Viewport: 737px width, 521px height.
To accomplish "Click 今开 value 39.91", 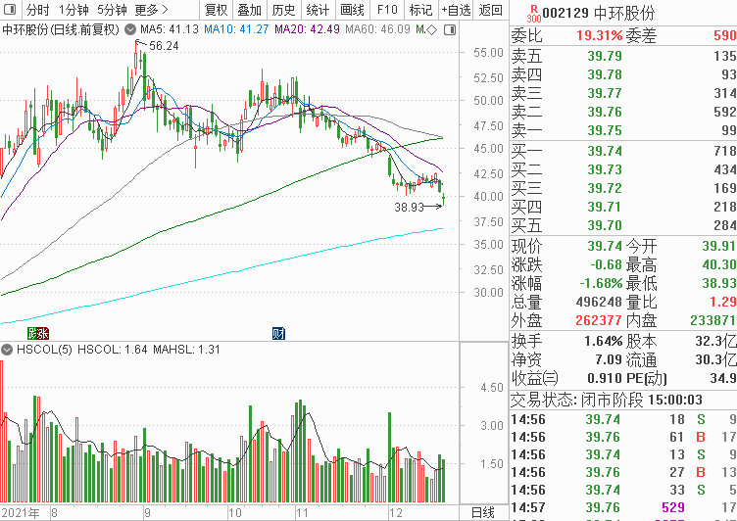I will tap(719, 246).
